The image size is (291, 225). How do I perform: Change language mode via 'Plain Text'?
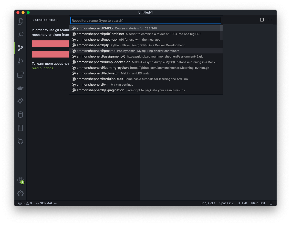258,203
